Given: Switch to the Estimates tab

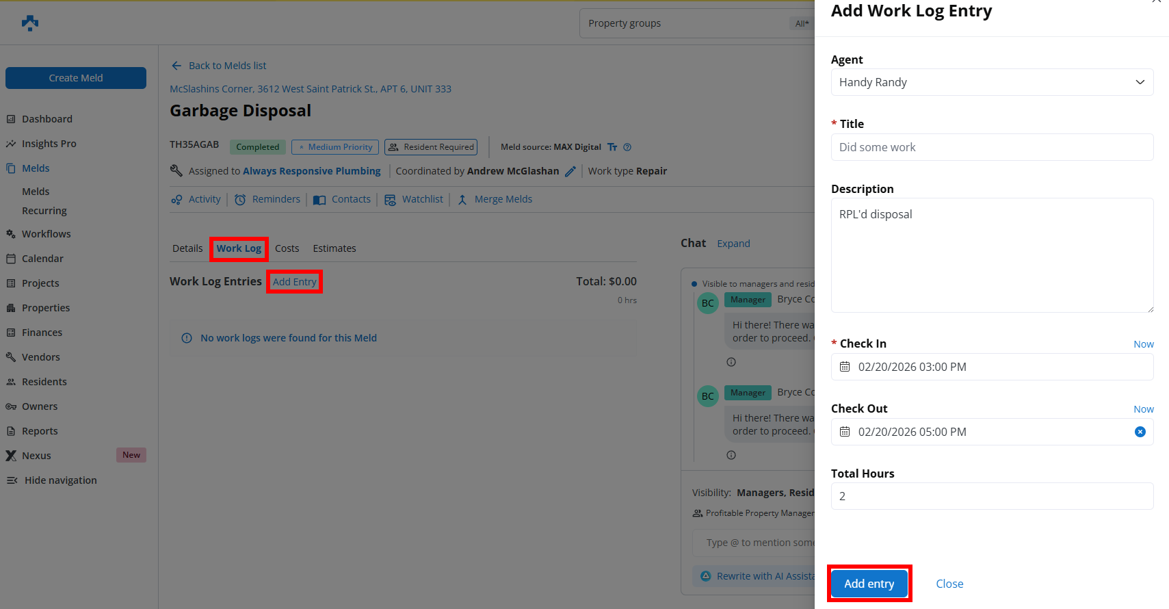Looking at the screenshot, I should point(334,248).
